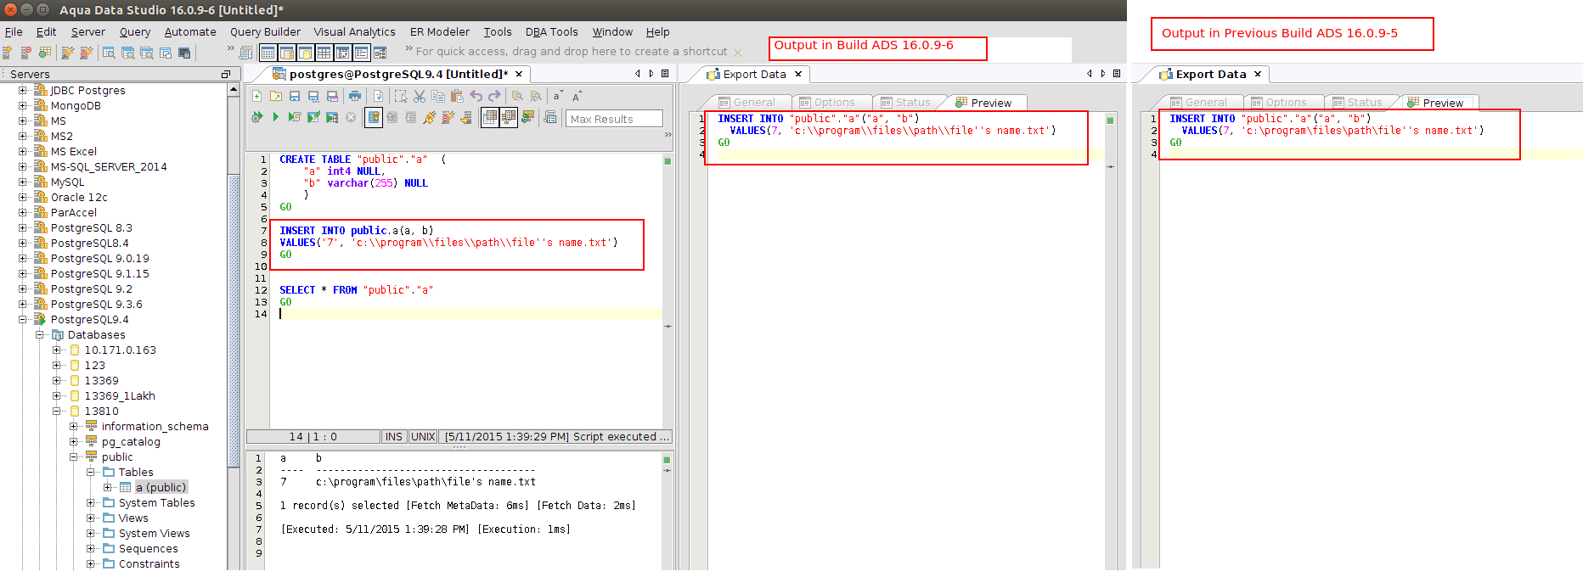Save the script with the first floppy disk icon
This screenshot has height=577, width=1583.
pyautogui.click(x=295, y=96)
